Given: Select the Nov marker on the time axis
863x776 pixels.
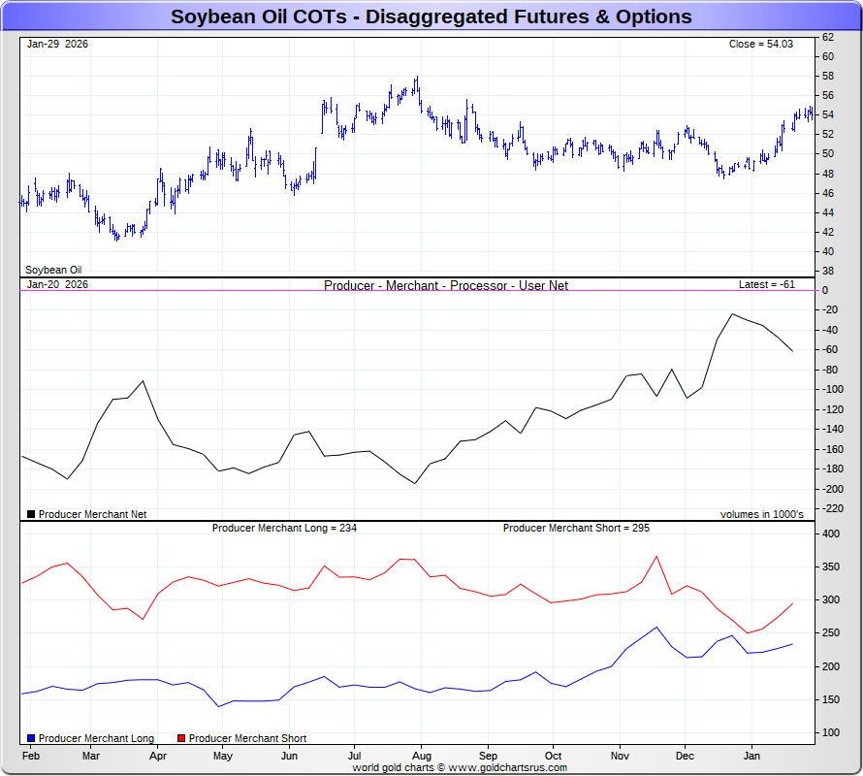Looking at the screenshot, I should click(621, 755).
